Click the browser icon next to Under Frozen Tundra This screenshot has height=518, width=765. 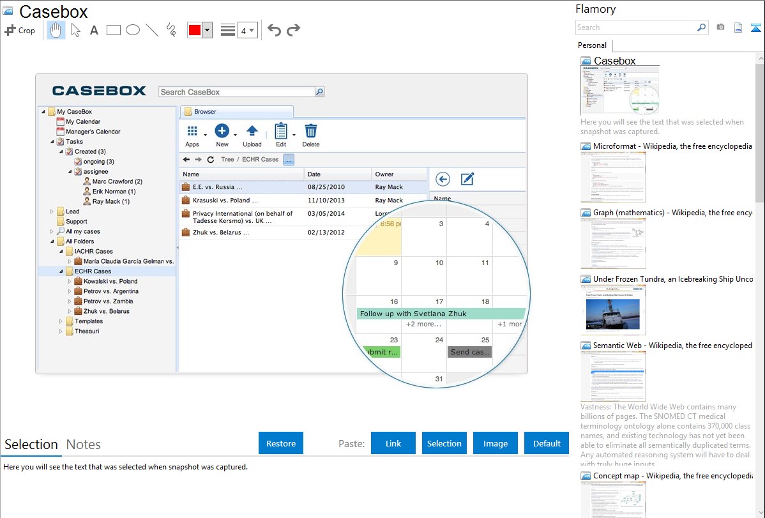(x=586, y=278)
